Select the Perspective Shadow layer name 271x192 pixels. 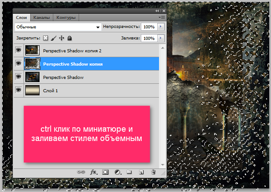63,78
